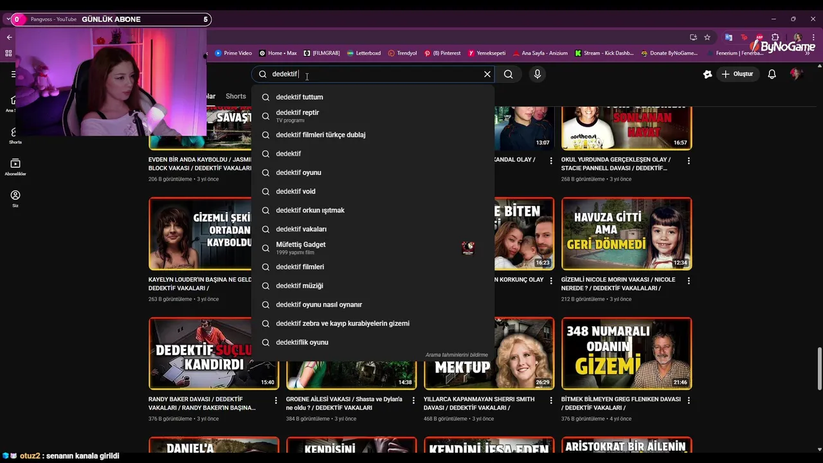Open more options for Nicole Morin video
The height and width of the screenshot is (463, 823).
689,281
